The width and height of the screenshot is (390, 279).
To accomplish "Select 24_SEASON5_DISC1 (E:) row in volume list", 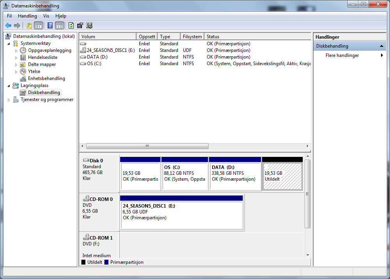I will 195,50.
